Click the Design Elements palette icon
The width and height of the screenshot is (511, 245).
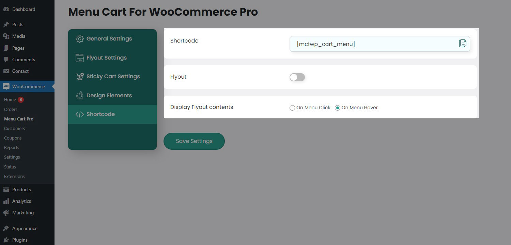[x=79, y=96]
